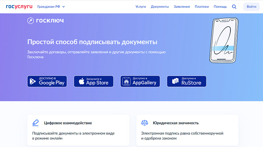Click the text Электронная подпись равна собственноручной
Viewport: 263px width, 147px height.
tap(182, 133)
